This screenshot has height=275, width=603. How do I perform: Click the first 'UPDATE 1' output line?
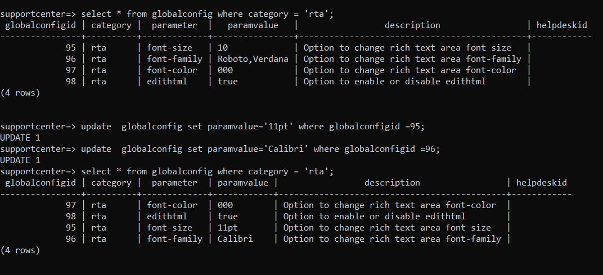pyautogui.click(x=20, y=138)
